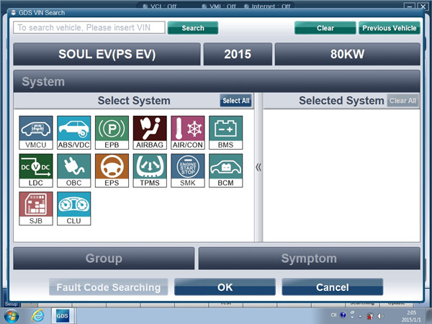Expand the Group section
This screenshot has width=432, height=324.
104,258
